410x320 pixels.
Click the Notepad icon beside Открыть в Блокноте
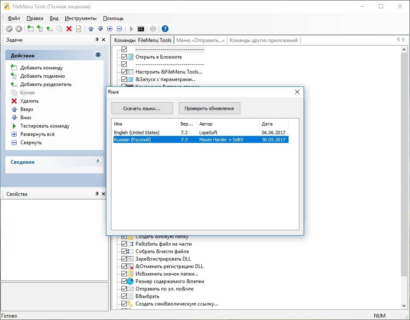131,57
